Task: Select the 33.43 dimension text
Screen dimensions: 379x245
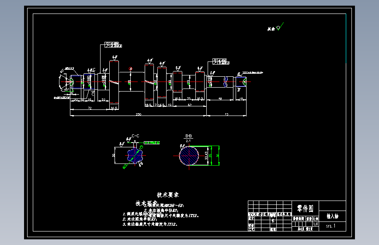Action: coord(206,156)
